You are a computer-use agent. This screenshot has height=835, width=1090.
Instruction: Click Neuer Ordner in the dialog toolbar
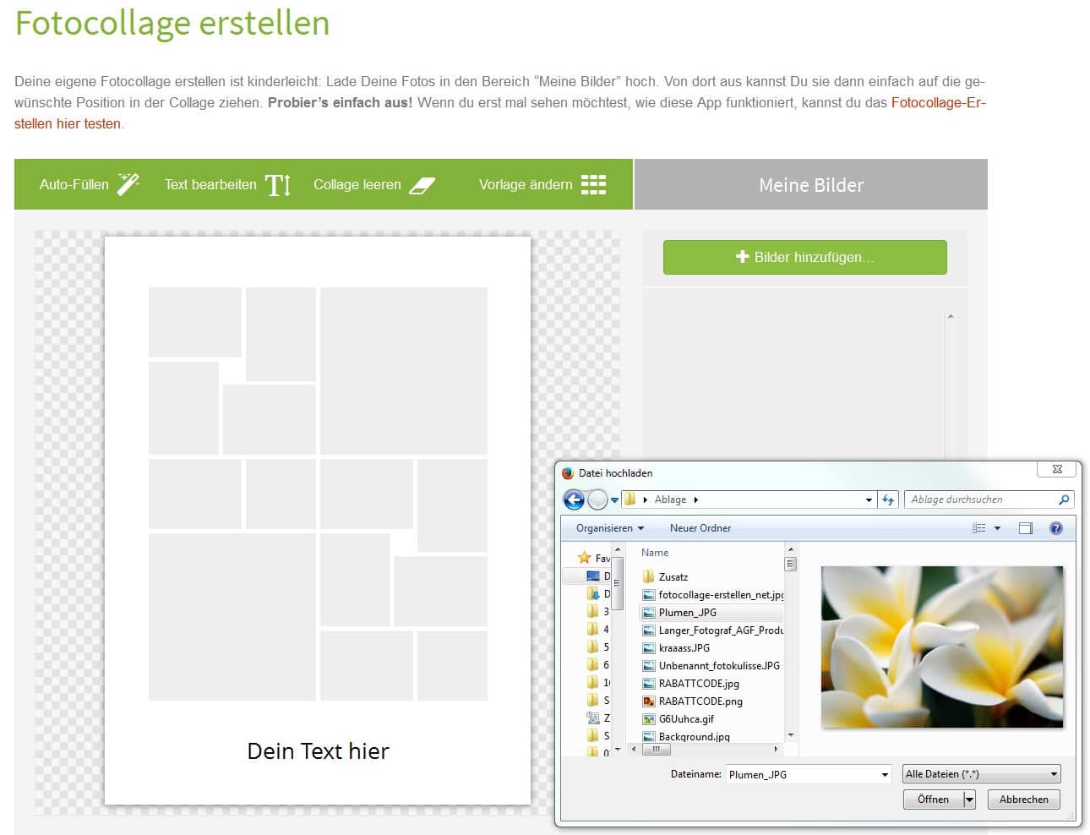pyautogui.click(x=700, y=528)
